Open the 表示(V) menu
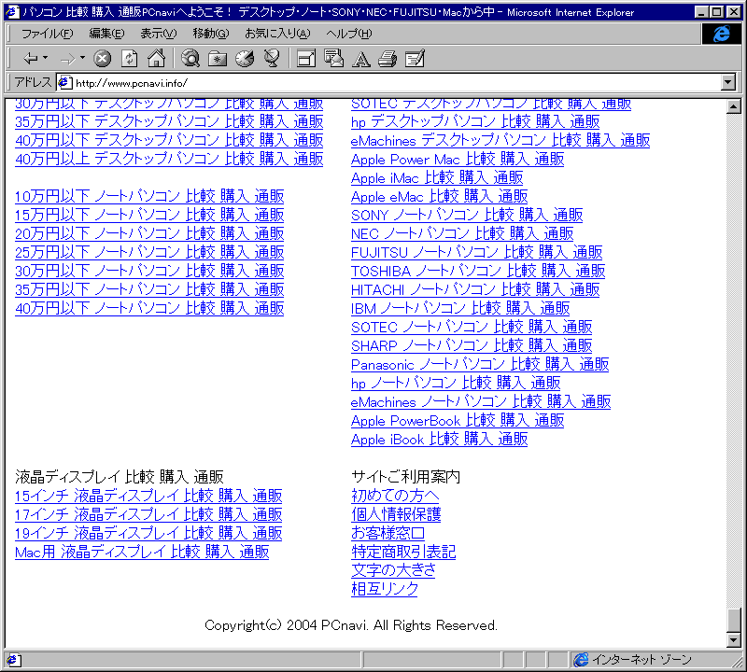Viewport: 747px width, 672px height. 159,34
